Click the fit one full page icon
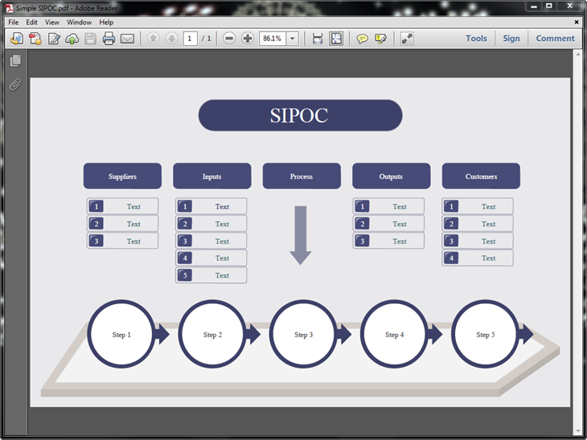Viewport: 587px width, 440px height. pos(336,38)
